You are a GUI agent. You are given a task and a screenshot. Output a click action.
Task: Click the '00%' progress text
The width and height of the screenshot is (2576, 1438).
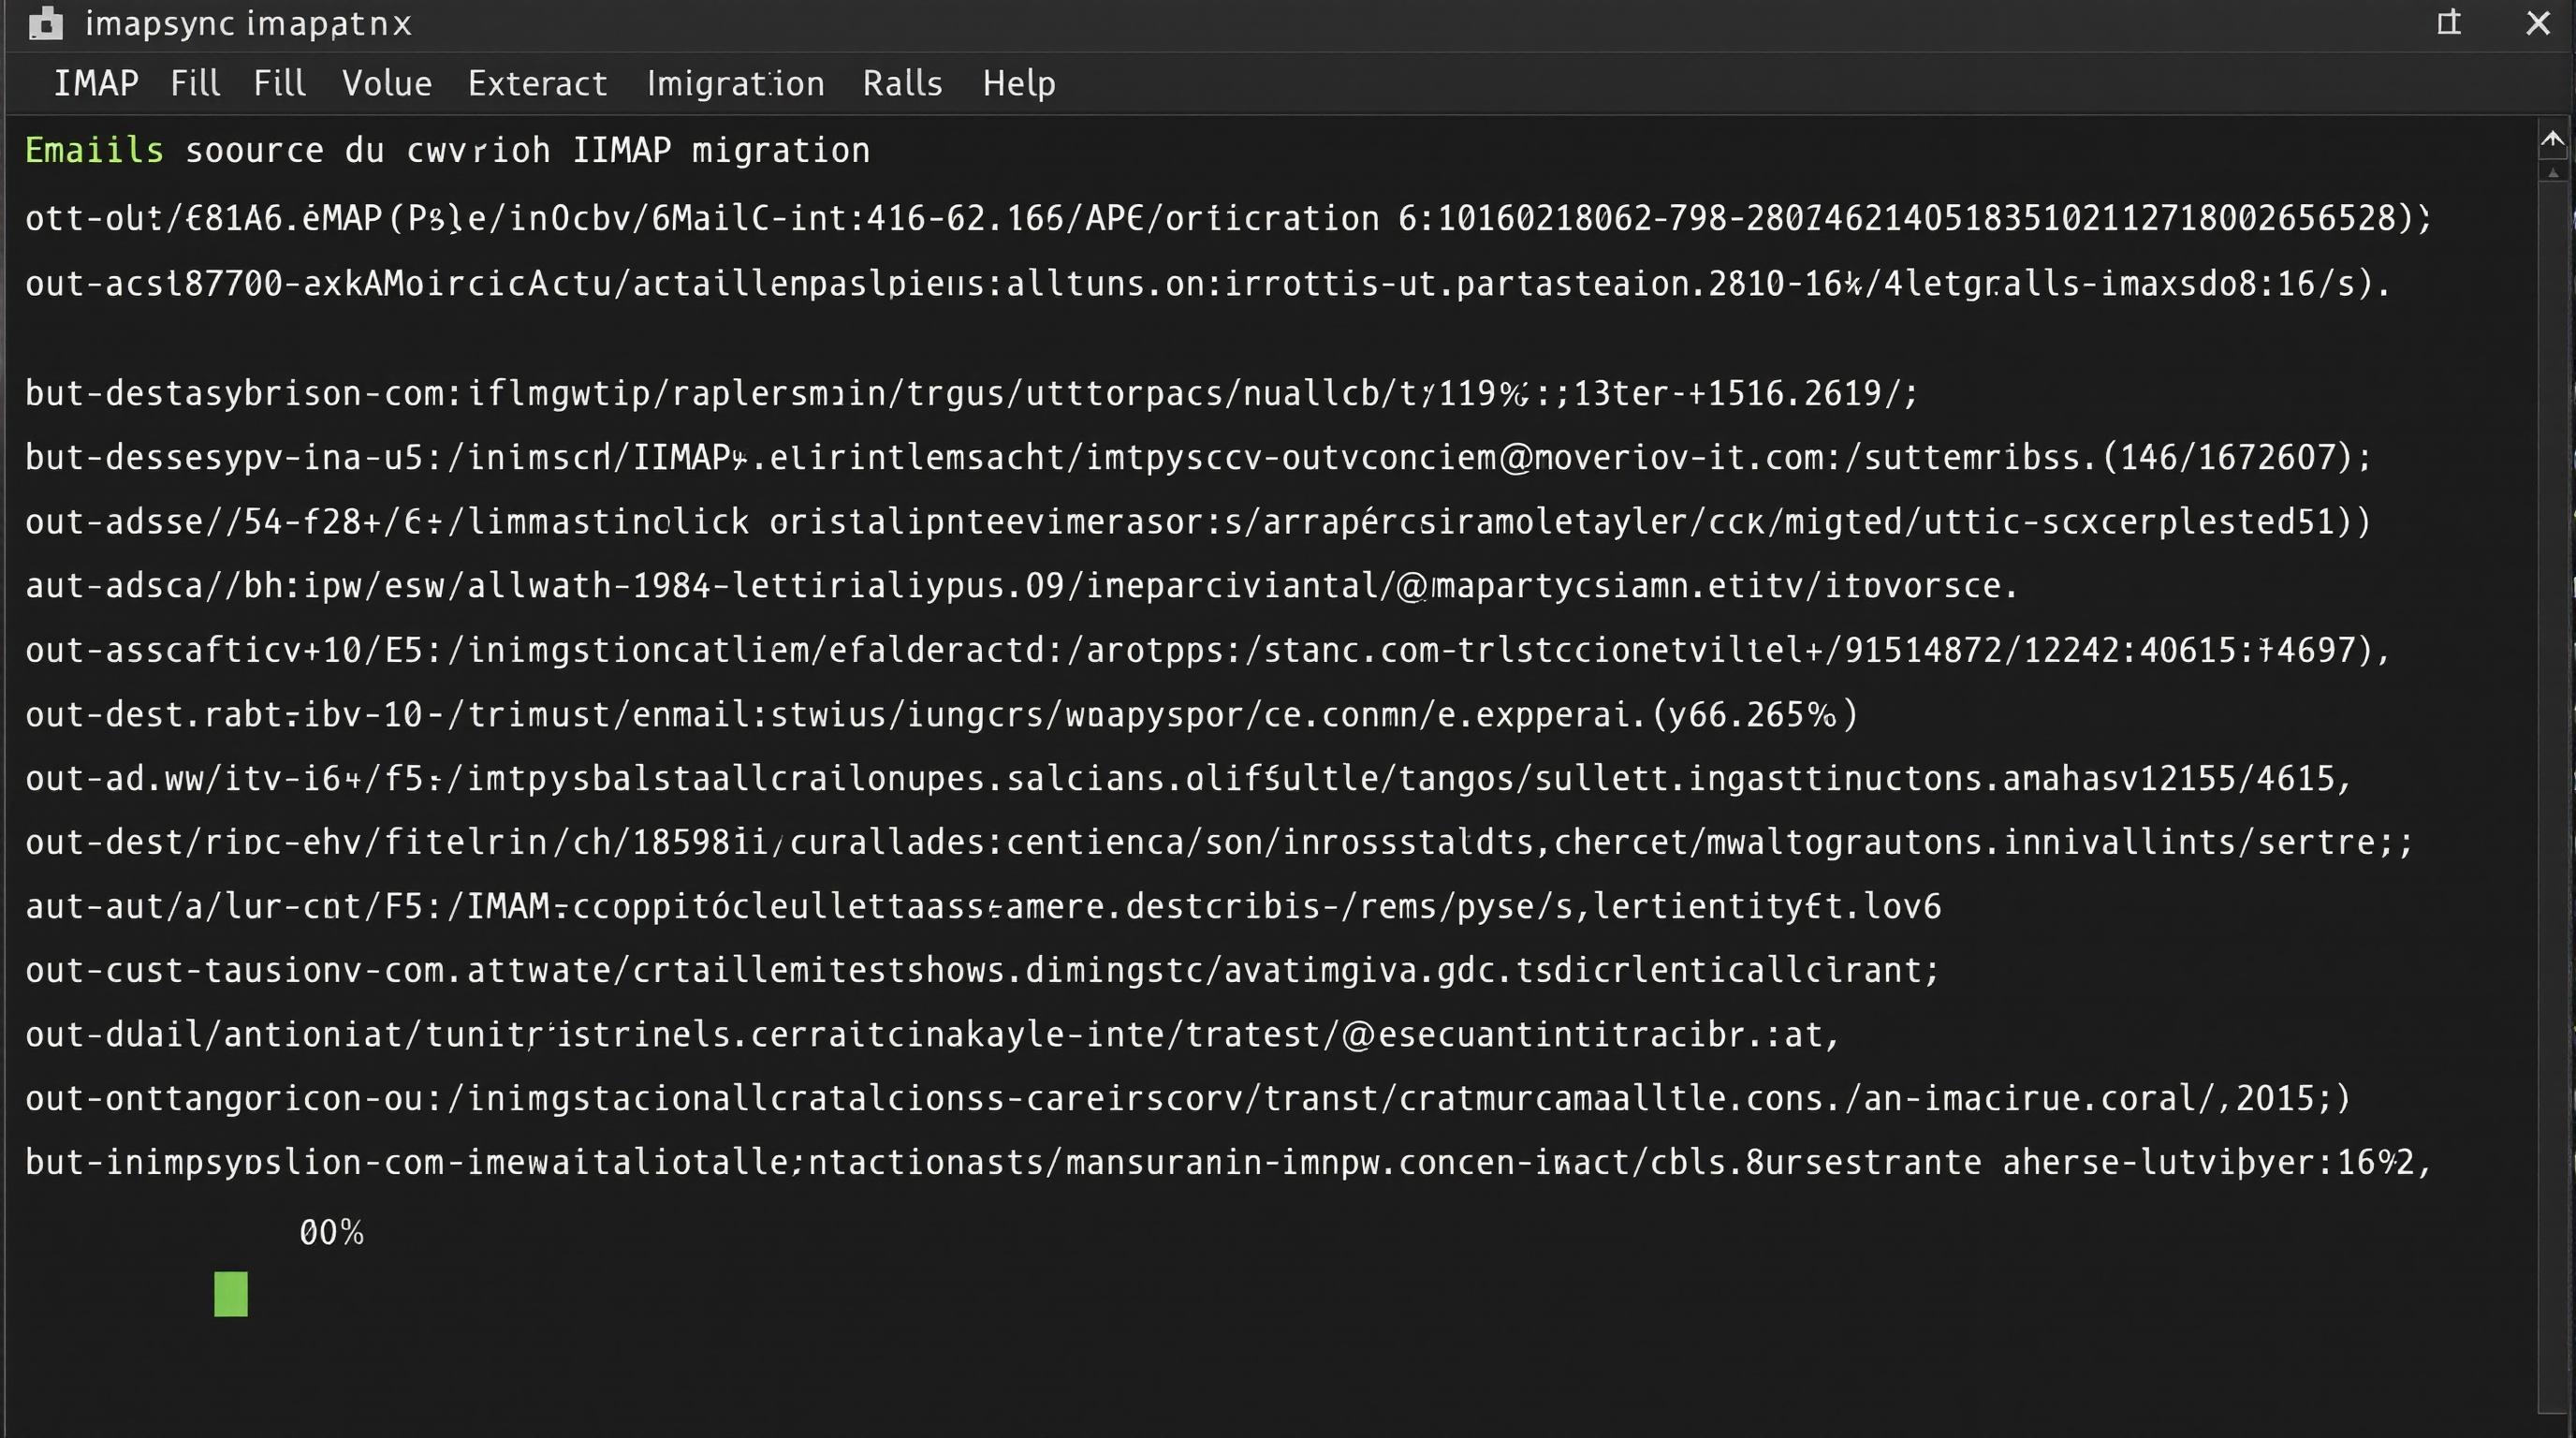pyautogui.click(x=331, y=1232)
